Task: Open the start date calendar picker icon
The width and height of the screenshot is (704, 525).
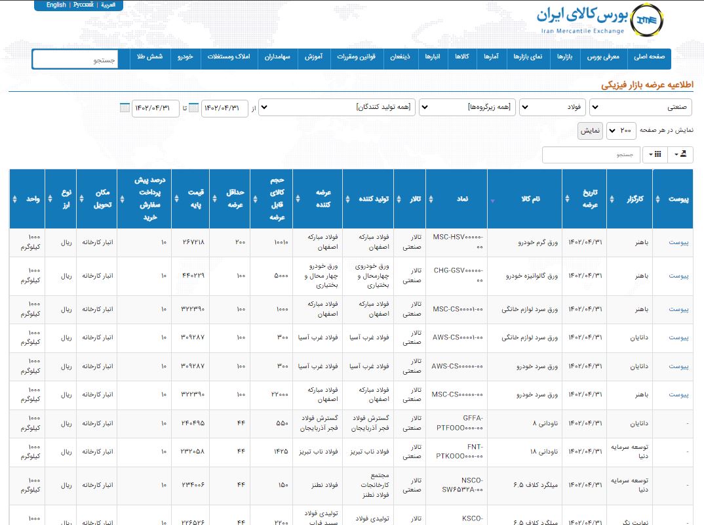Action: (x=193, y=108)
